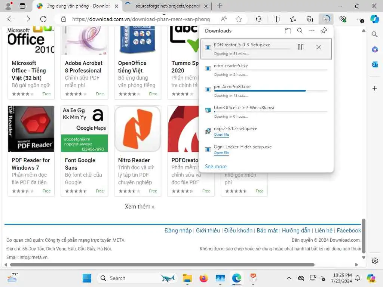Open File Explorer from taskbar
The height and width of the screenshot is (287, 383).
[187, 278]
